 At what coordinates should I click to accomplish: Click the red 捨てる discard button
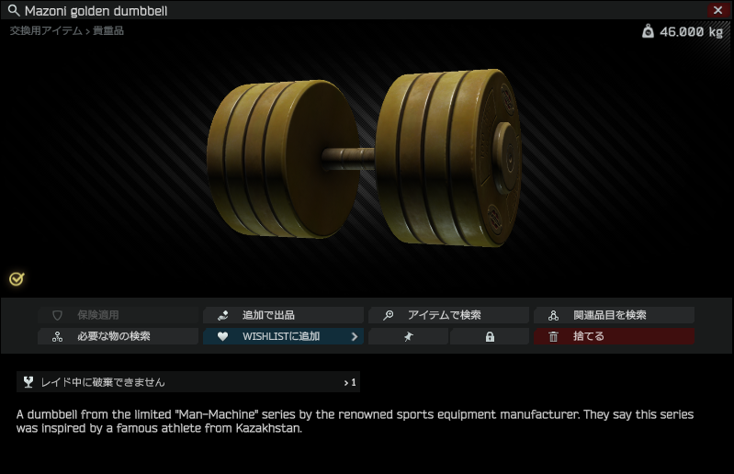pyautogui.click(x=615, y=336)
